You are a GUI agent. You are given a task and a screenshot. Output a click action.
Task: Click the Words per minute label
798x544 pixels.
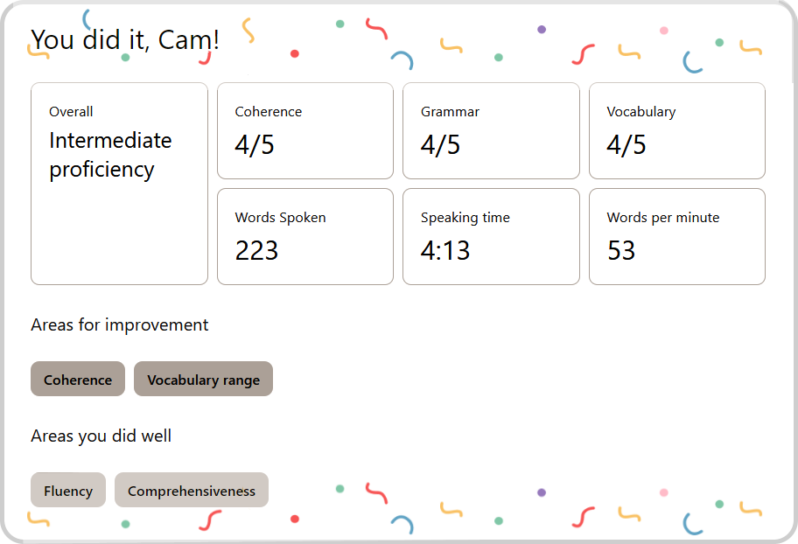click(663, 218)
